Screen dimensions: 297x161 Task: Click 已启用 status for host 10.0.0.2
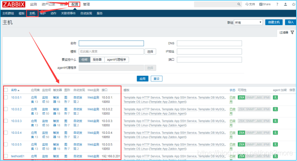pos(232,111)
